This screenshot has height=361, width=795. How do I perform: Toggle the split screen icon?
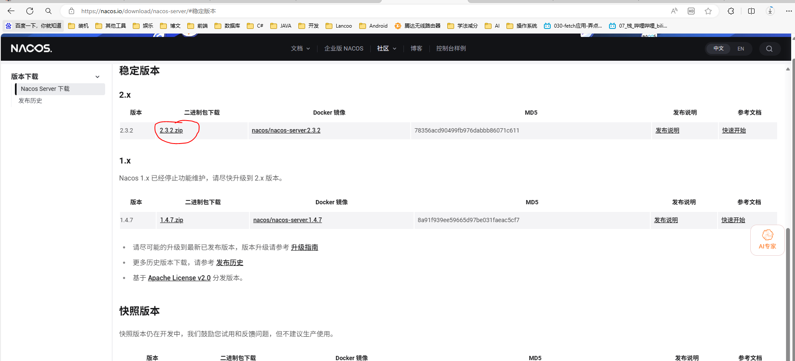pyautogui.click(x=751, y=11)
